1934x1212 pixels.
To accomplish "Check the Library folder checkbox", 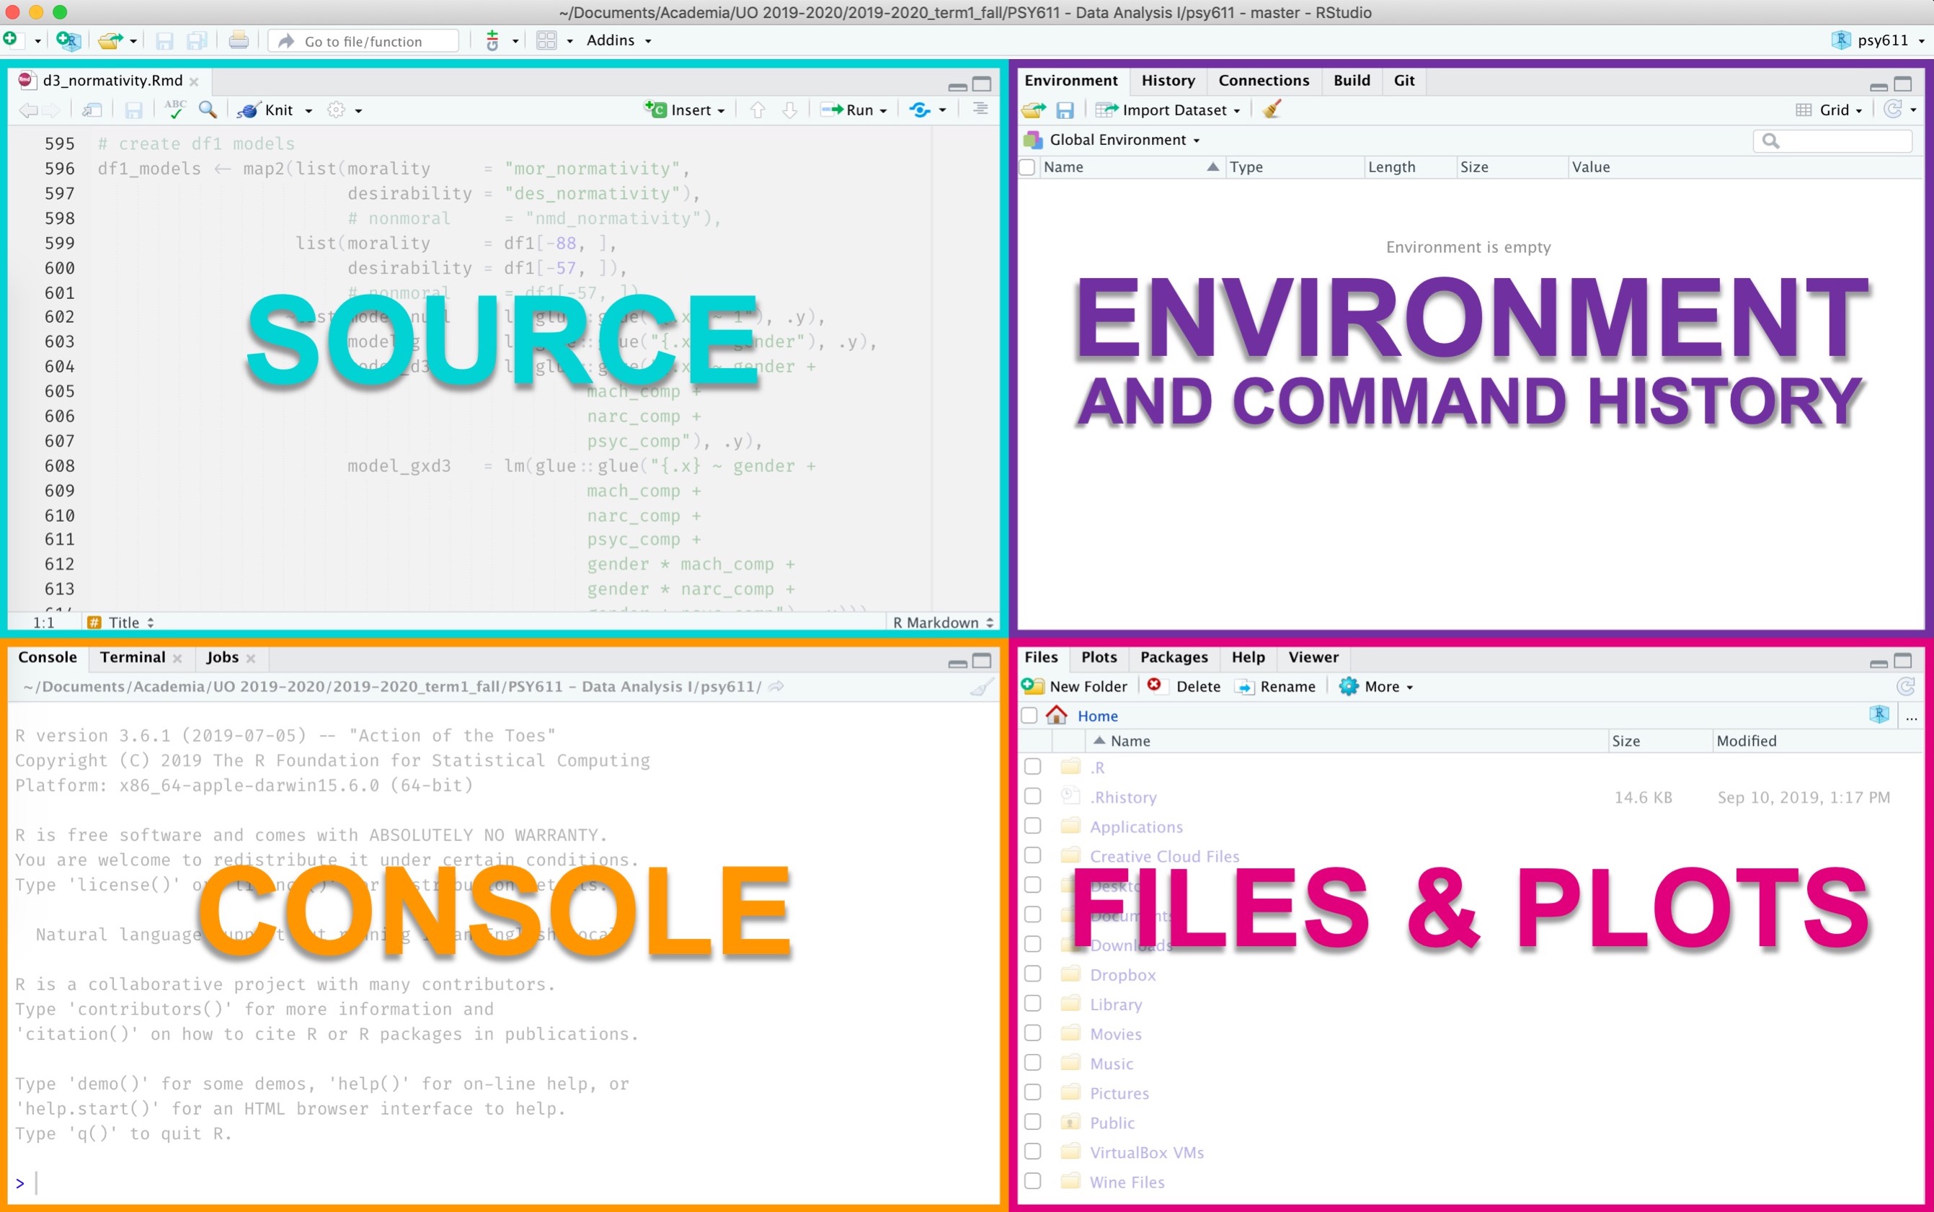I will point(1033,1004).
